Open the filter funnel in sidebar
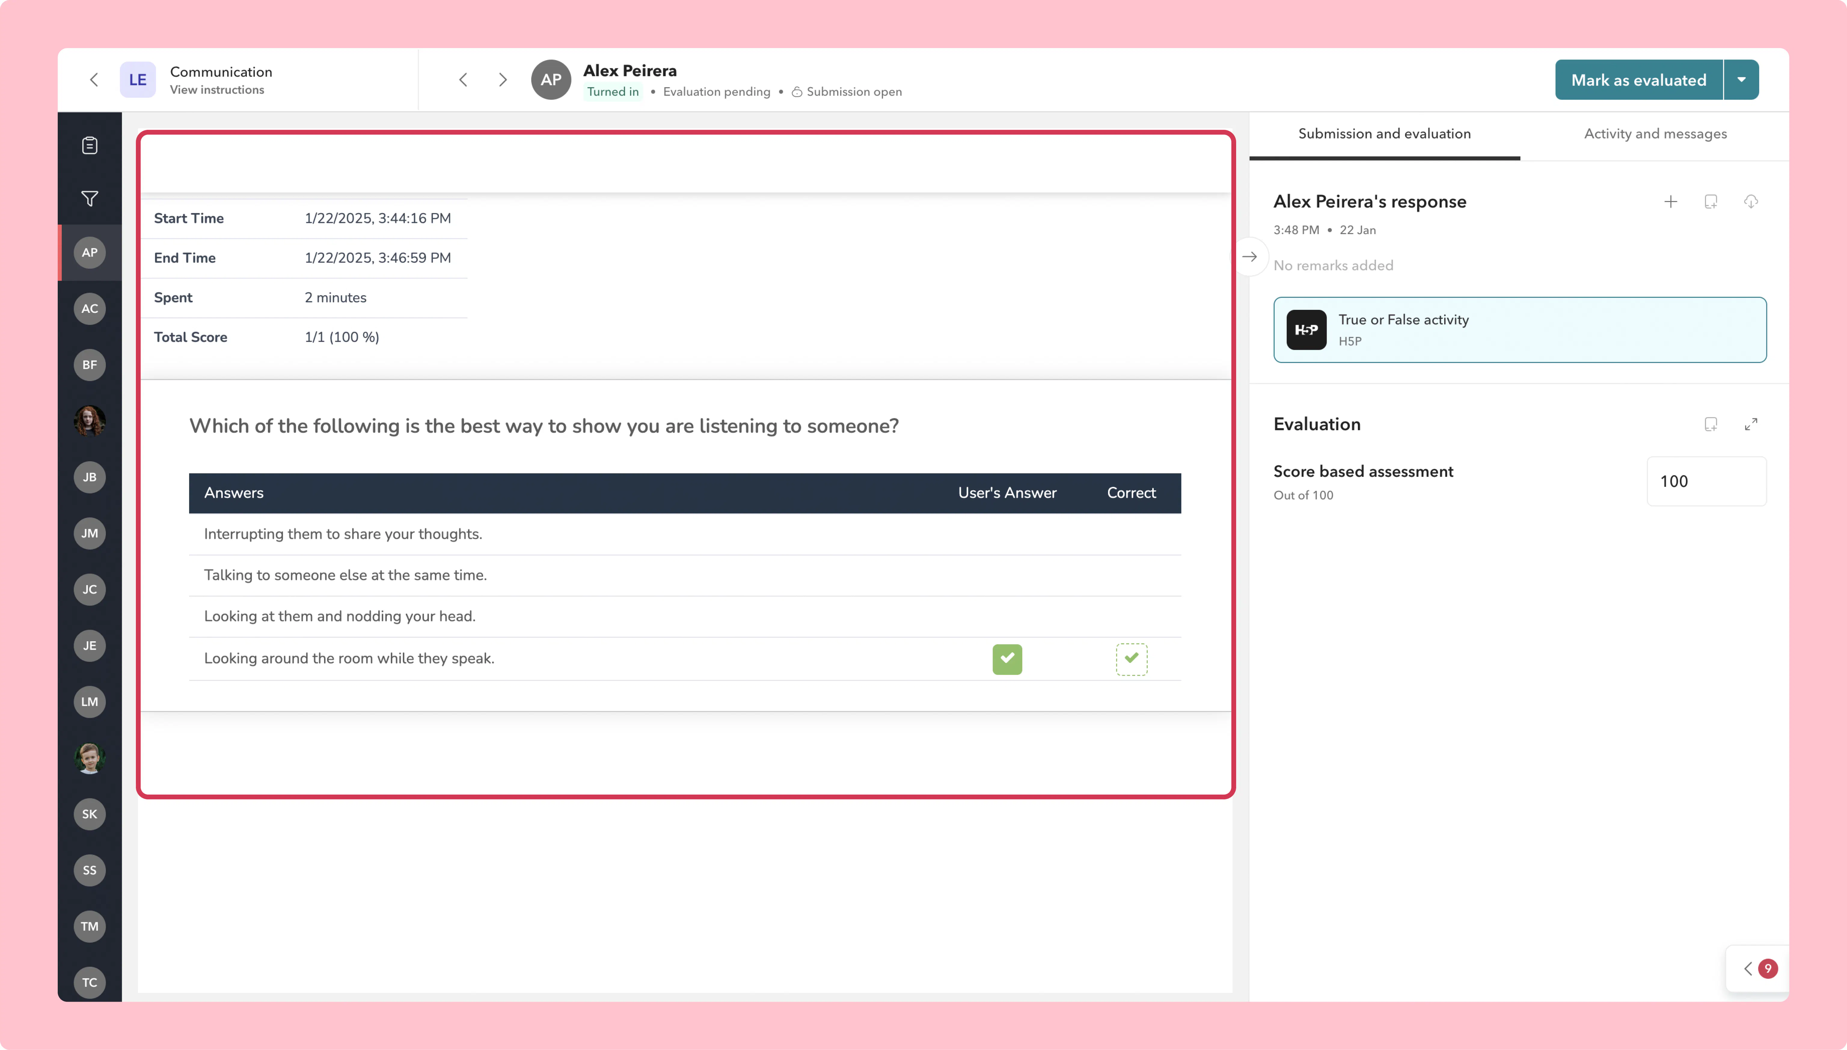1847x1050 pixels. 89,198
